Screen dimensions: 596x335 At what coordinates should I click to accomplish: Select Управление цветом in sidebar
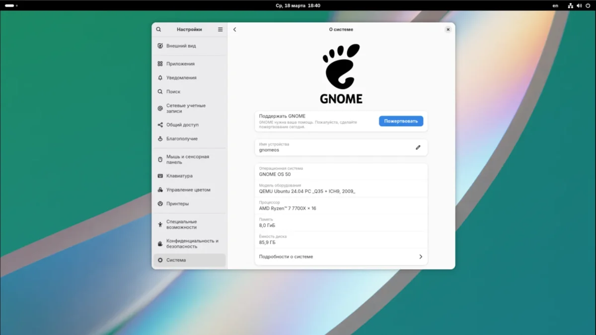tap(189, 190)
